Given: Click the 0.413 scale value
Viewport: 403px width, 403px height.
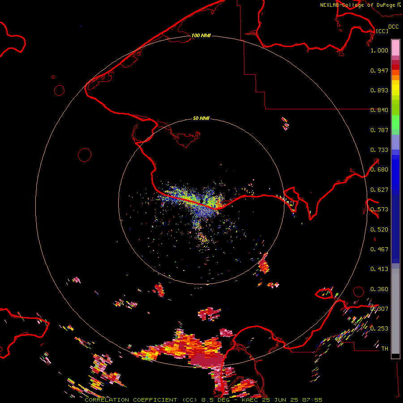Looking at the screenshot, I should pyautogui.click(x=379, y=269).
